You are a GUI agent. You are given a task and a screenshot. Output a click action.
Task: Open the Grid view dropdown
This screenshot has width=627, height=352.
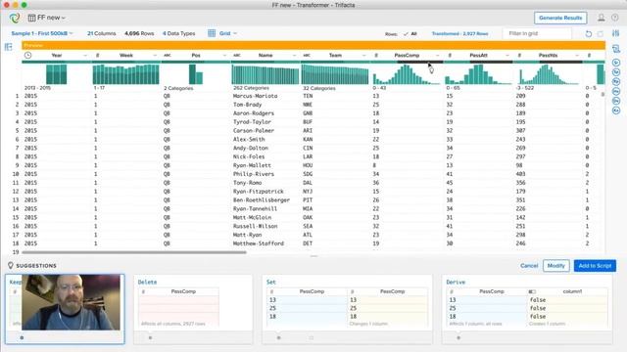228,33
